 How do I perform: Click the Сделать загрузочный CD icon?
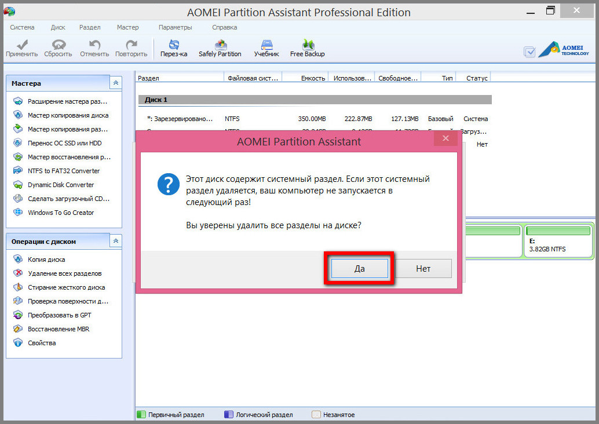click(x=18, y=199)
